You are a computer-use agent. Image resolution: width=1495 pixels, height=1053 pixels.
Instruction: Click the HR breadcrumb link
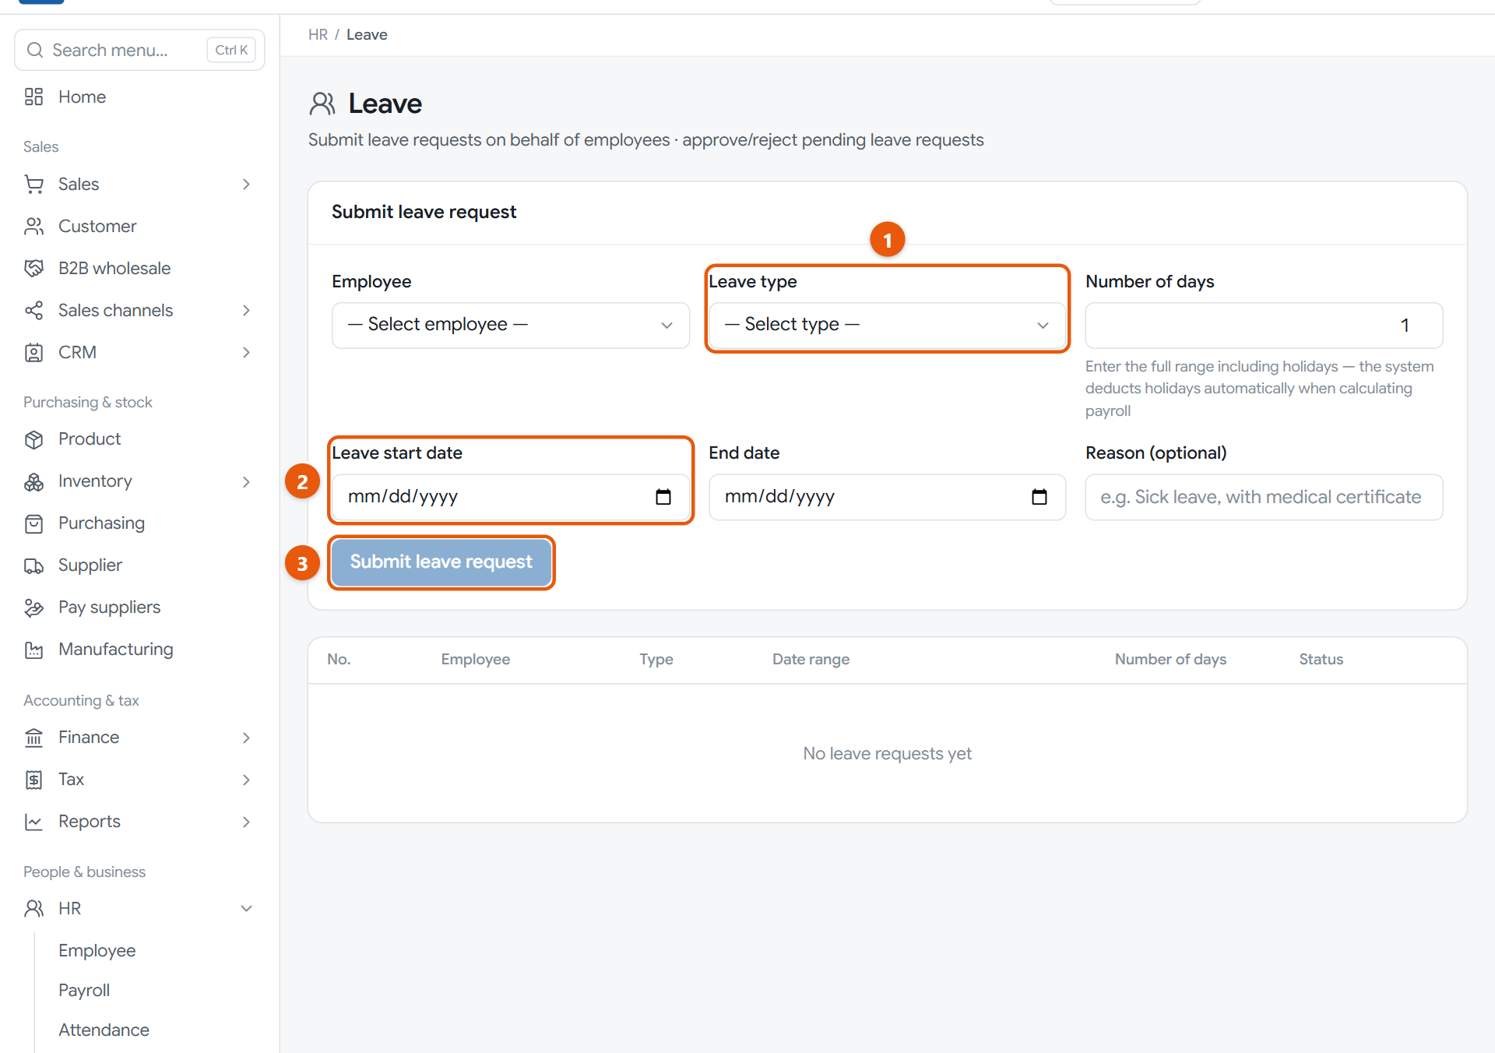(318, 35)
